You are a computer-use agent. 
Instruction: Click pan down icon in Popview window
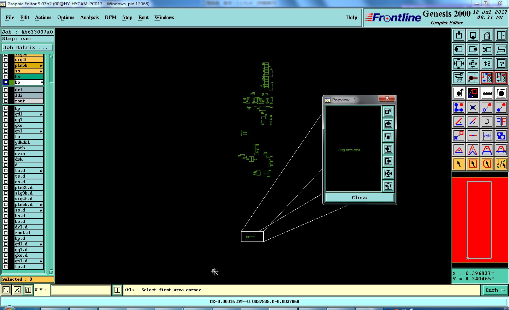(x=388, y=136)
